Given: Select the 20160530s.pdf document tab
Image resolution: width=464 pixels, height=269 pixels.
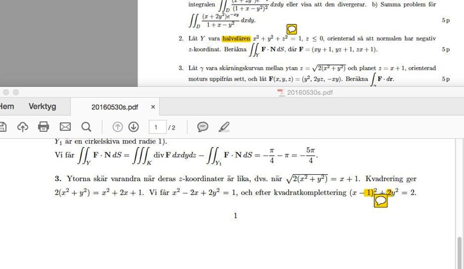Looking at the screenshot, I should 115,107.
